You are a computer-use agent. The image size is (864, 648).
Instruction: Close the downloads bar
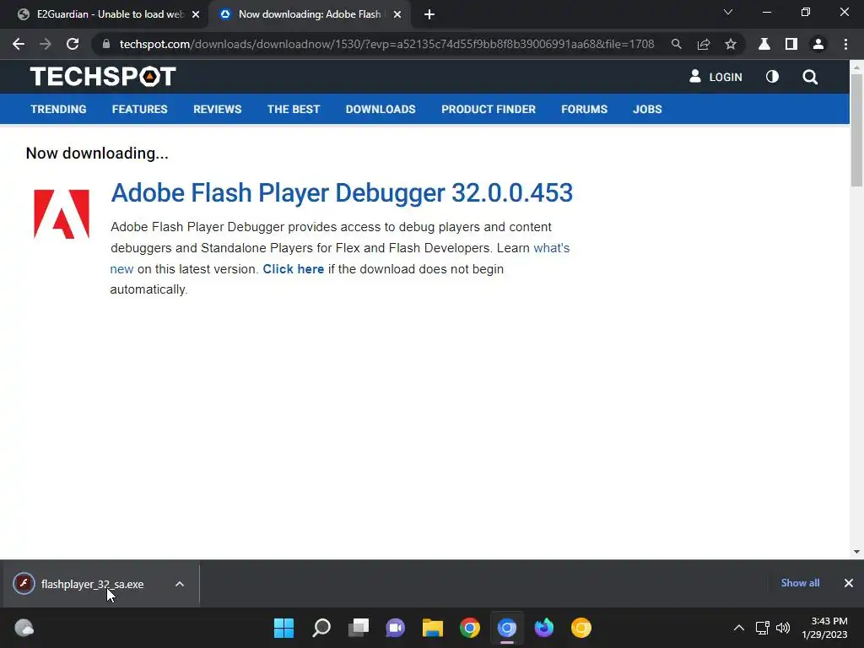[849, 583]
